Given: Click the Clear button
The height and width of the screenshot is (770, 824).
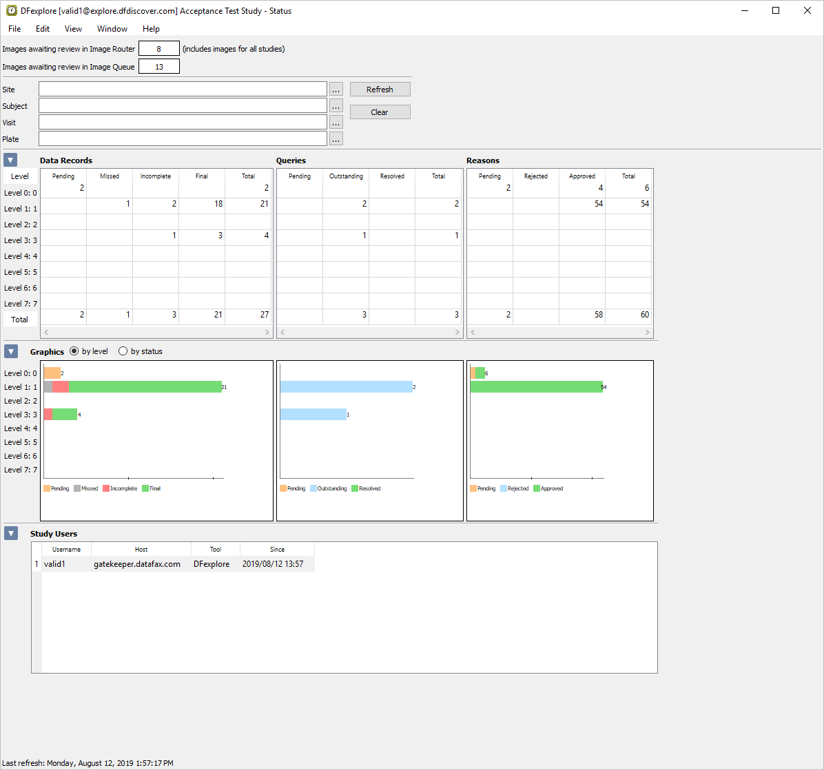Looking at the screenshot, I should (x=380, y=112).
